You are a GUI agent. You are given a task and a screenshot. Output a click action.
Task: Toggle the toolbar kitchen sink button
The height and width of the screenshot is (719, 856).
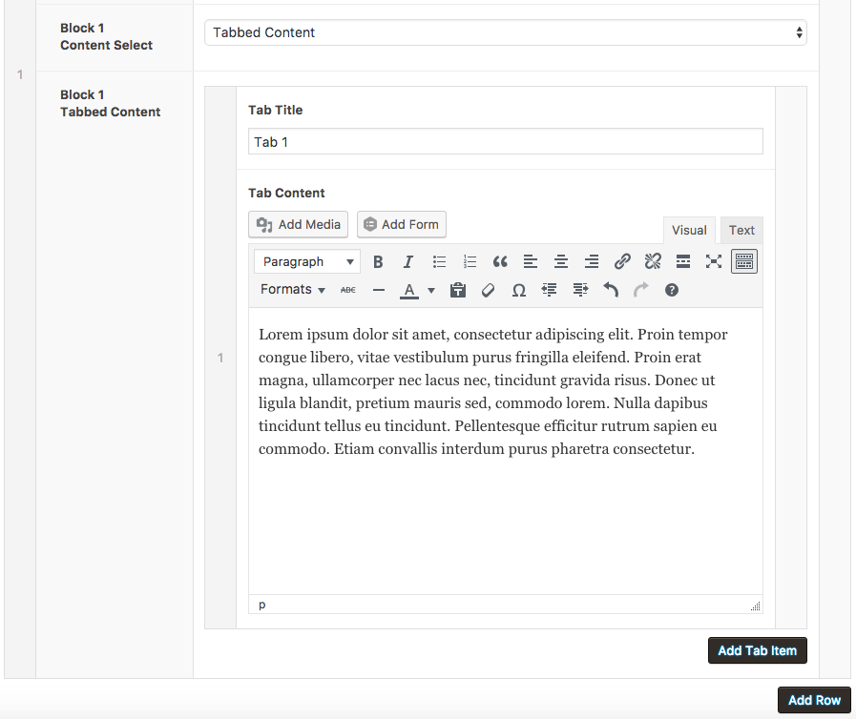click(744, 262)
